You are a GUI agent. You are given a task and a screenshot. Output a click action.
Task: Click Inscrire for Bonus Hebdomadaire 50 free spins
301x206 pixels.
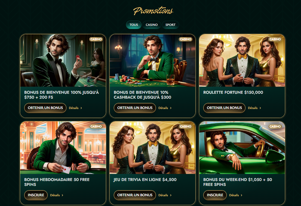pyautogui.click(x=36, y=195)
